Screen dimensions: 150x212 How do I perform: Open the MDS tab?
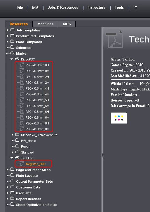coord(67,24)
